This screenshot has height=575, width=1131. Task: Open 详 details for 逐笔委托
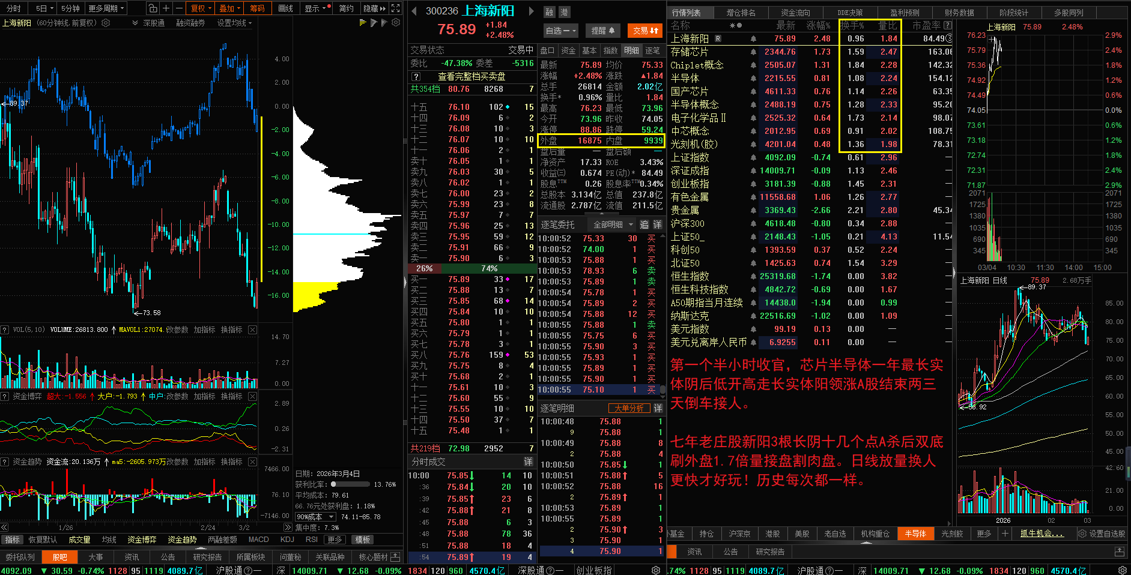[x=657, y=224]
